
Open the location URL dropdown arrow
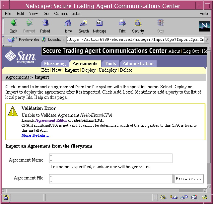[207, 40]
